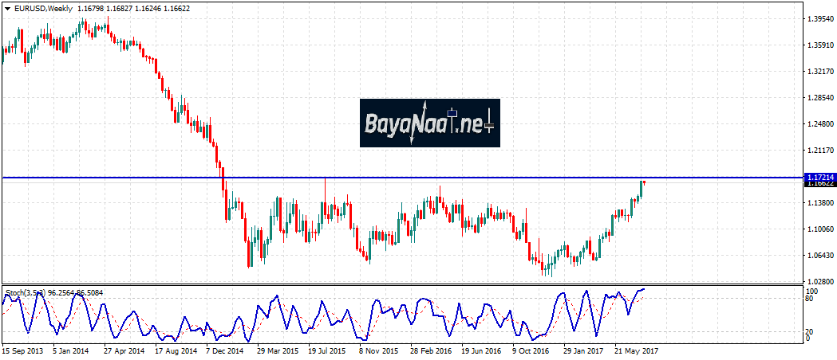837x360 pixels.
Task: Click the 80 level on the stochastic scale
Action: pos(807,299)
